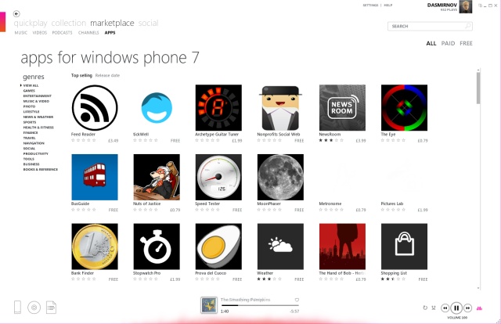Image resolution: width=501 pixels, height=324 pixels.
Task: Sort by Top selling
Action: tap(81, 75)
